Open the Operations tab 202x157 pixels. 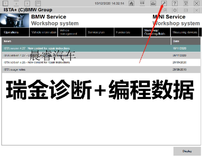pyautogui.click(x=15, y=32)
